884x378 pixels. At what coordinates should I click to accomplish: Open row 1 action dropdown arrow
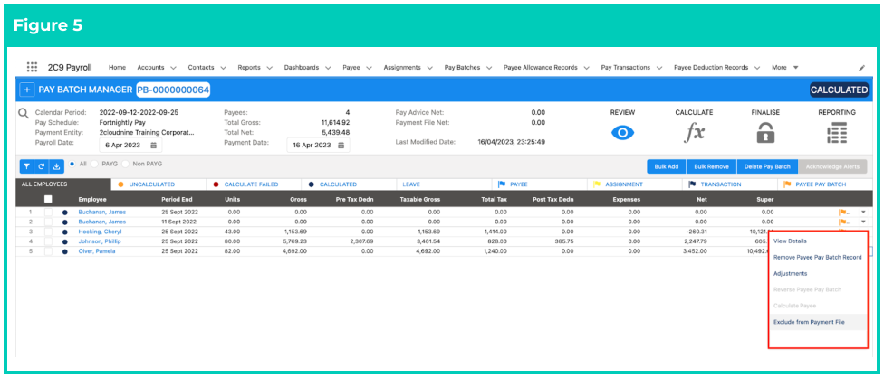pos(863,213)
